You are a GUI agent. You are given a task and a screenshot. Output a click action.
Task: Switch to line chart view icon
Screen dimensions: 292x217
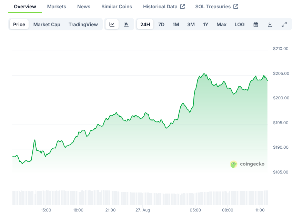click(112, 24)
